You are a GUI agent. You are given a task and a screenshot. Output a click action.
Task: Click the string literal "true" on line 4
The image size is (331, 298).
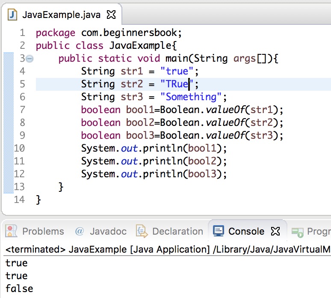[x=177, y=71]
